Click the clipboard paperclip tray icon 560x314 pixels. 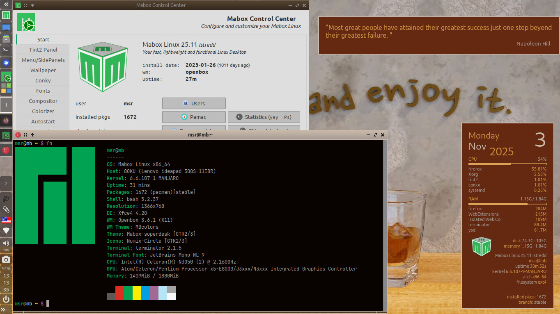point(6,209)
